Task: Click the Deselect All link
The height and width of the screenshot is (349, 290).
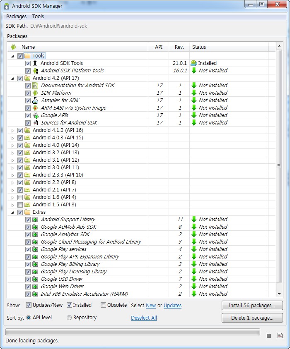Action: 144,318
